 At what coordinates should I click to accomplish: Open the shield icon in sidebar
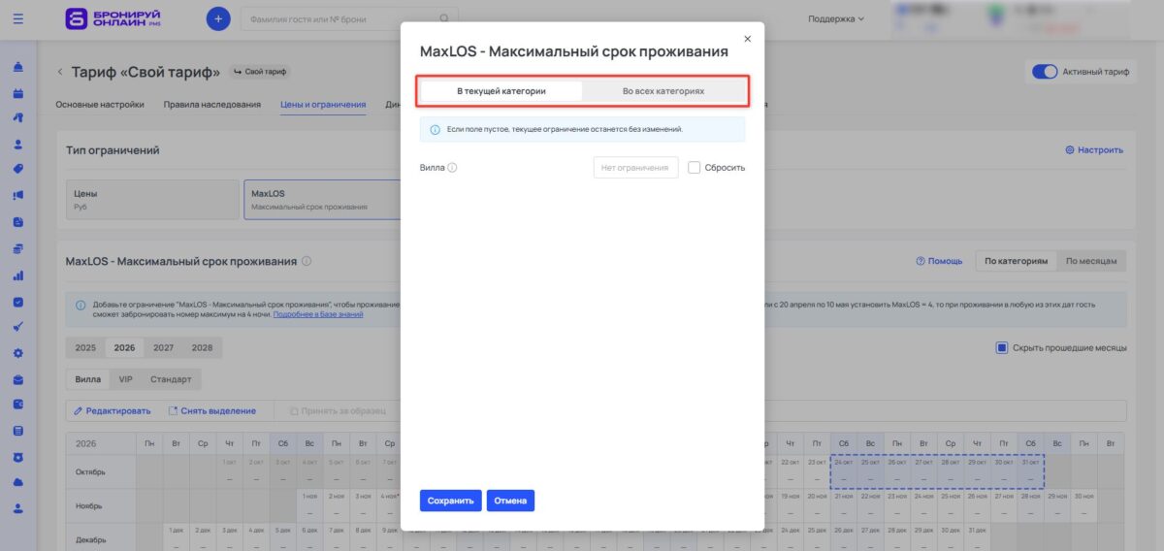17,456
